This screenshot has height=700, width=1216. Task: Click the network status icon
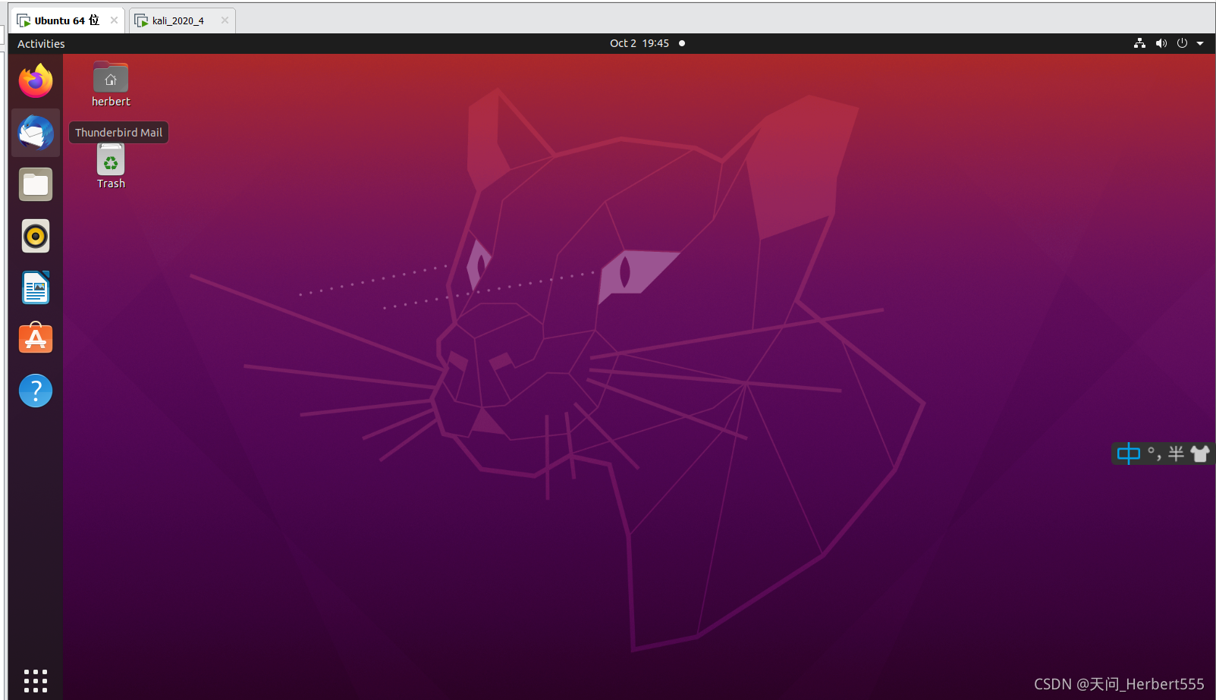[1139, 43]
